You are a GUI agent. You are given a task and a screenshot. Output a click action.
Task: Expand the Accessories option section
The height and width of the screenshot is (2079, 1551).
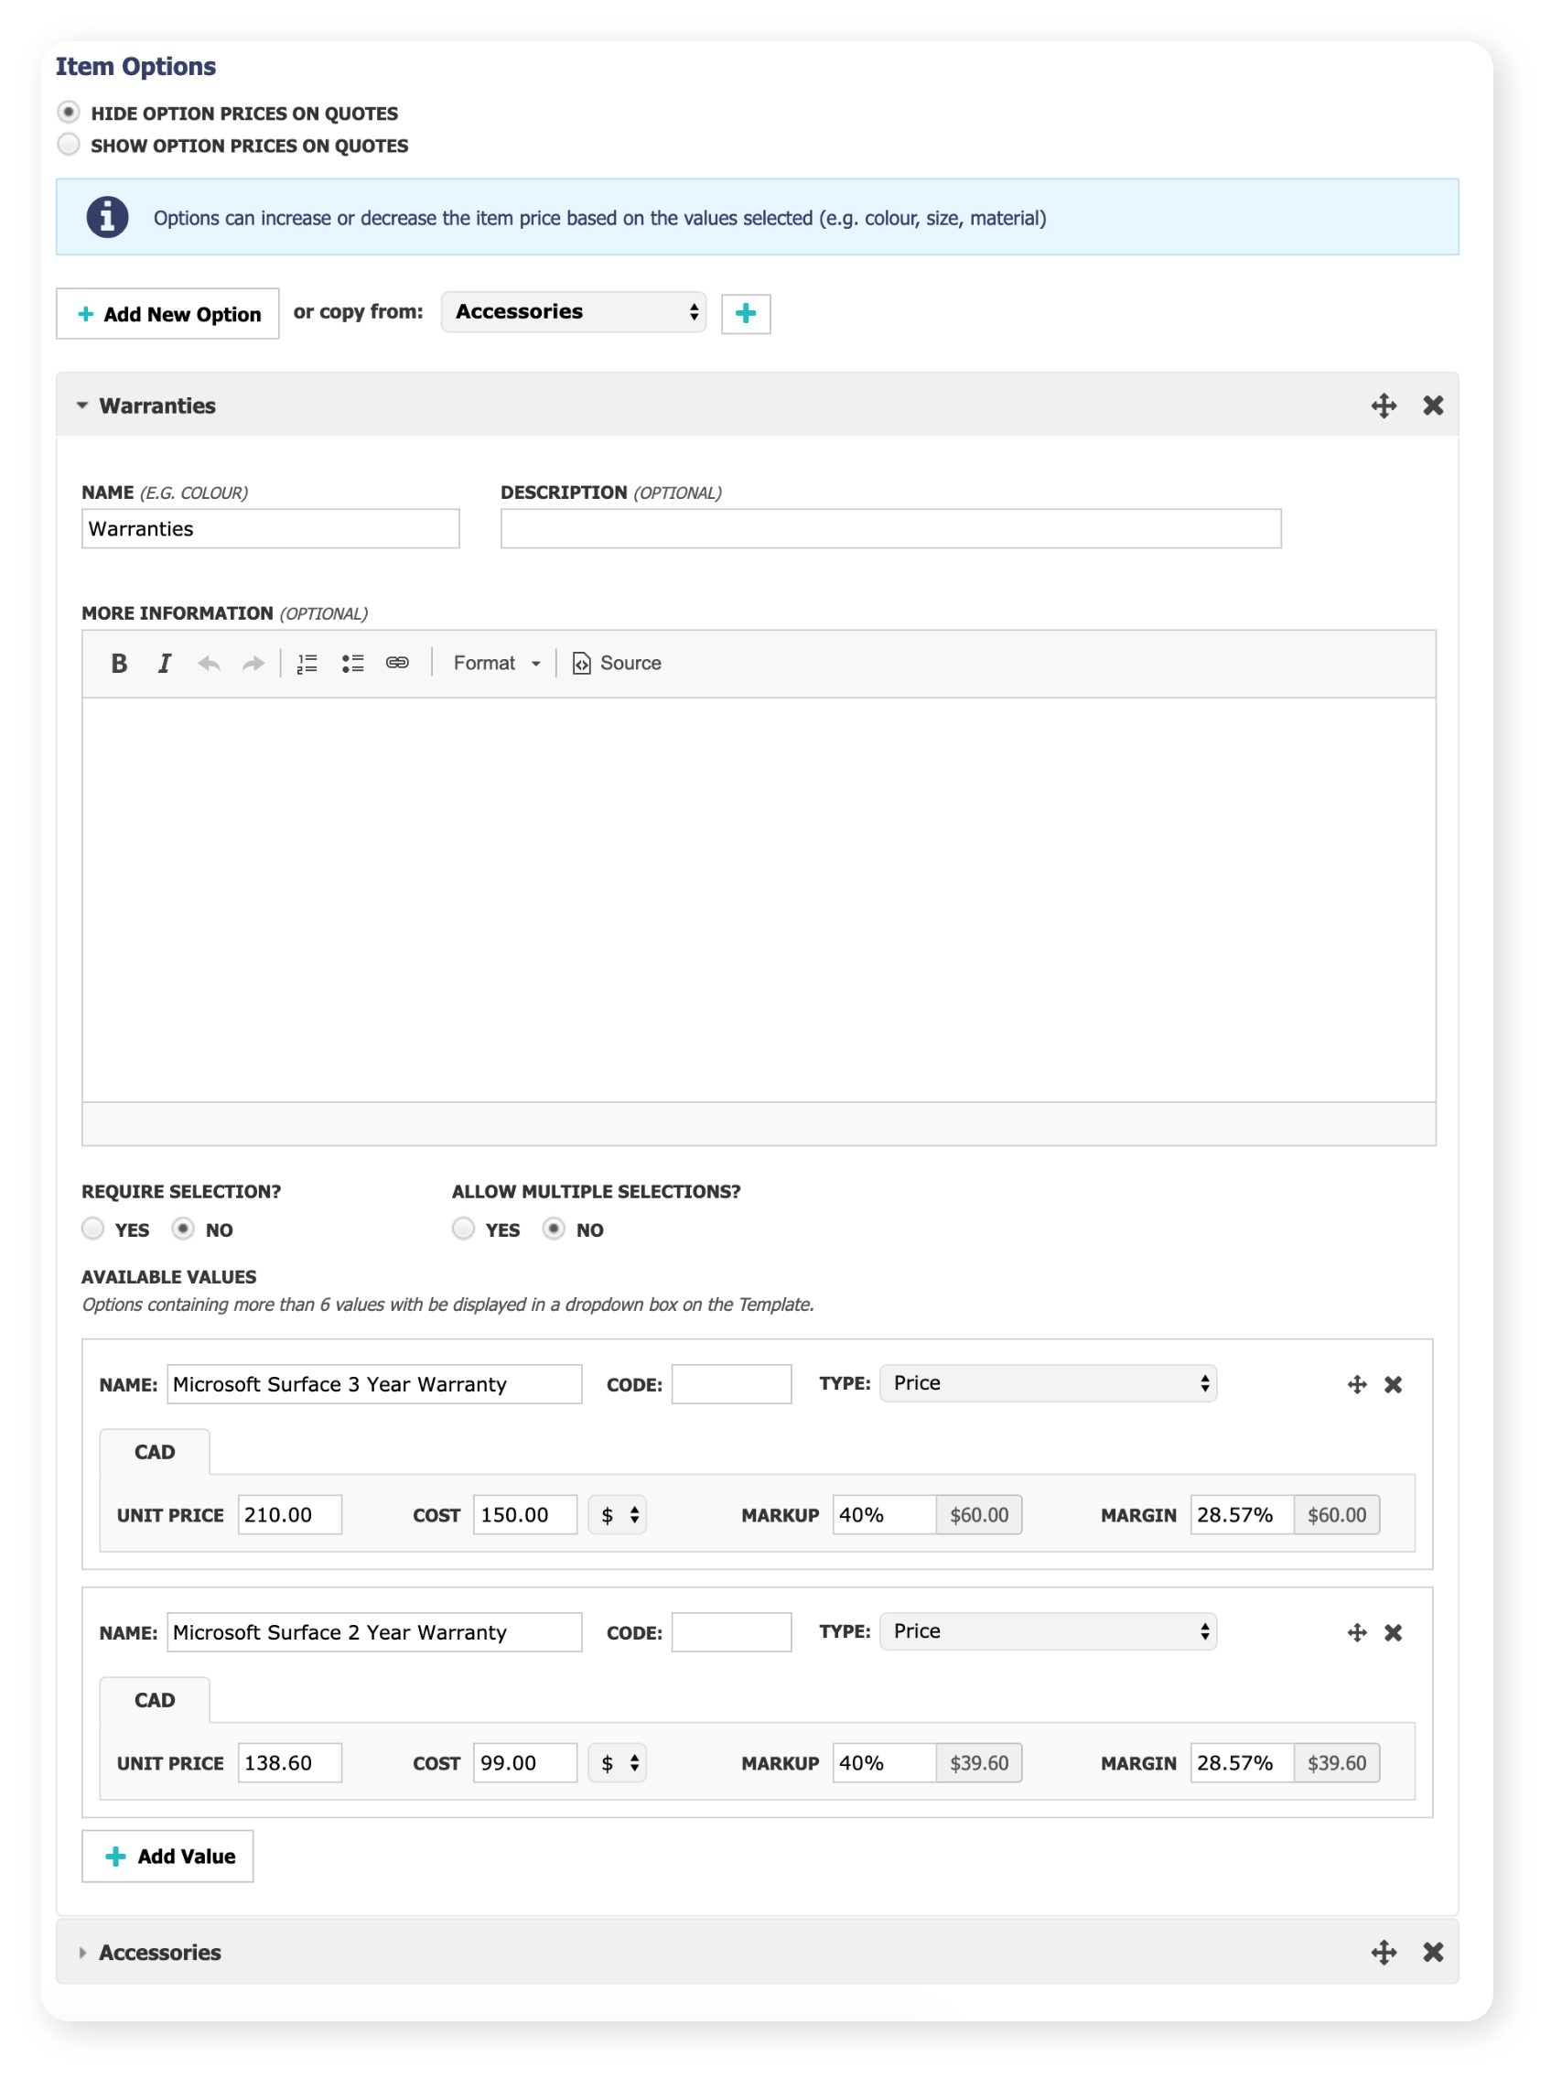pyautogui.click(x=159, y=1953)
